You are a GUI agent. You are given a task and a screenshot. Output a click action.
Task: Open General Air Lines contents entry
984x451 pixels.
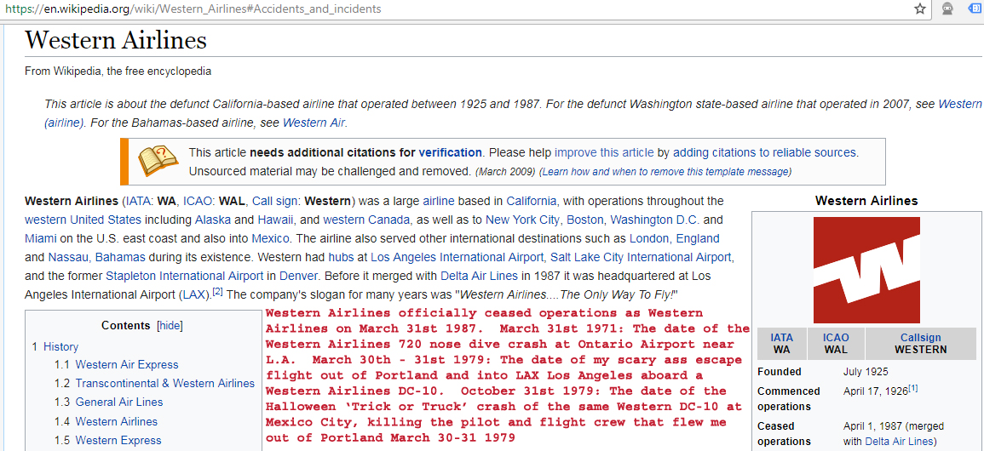coord(119,402)
